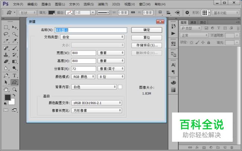The width and height of the screenshot is (242, 151).
Task: Open the 滤镜(T) menu
Action: click(103, 4)
